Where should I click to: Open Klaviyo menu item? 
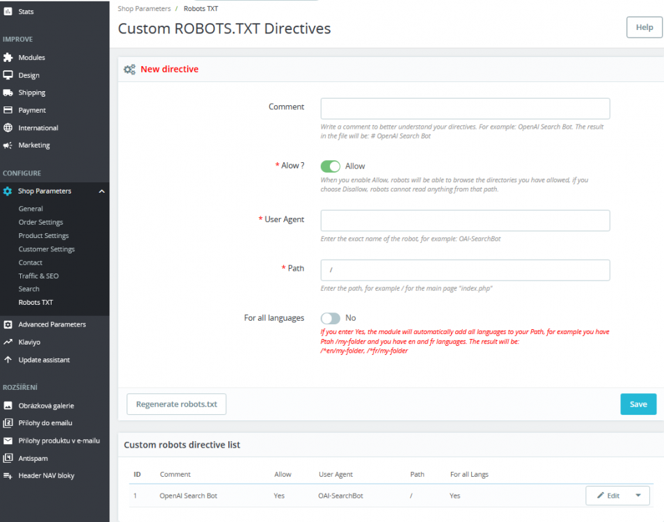tap(29, 342)
